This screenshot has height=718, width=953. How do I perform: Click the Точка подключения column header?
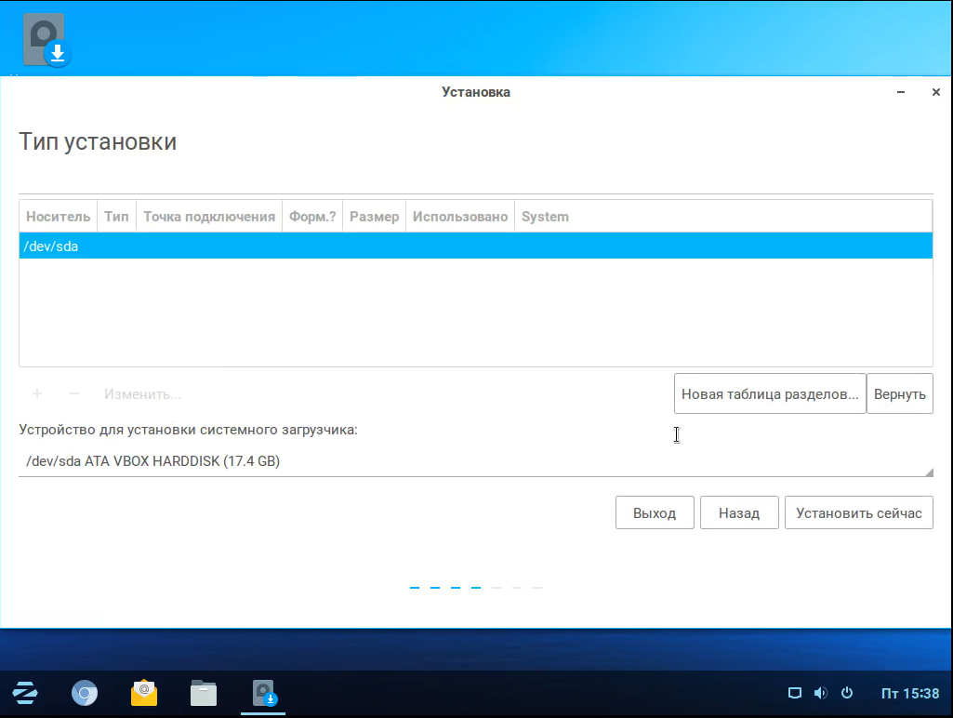click(209, 217)
